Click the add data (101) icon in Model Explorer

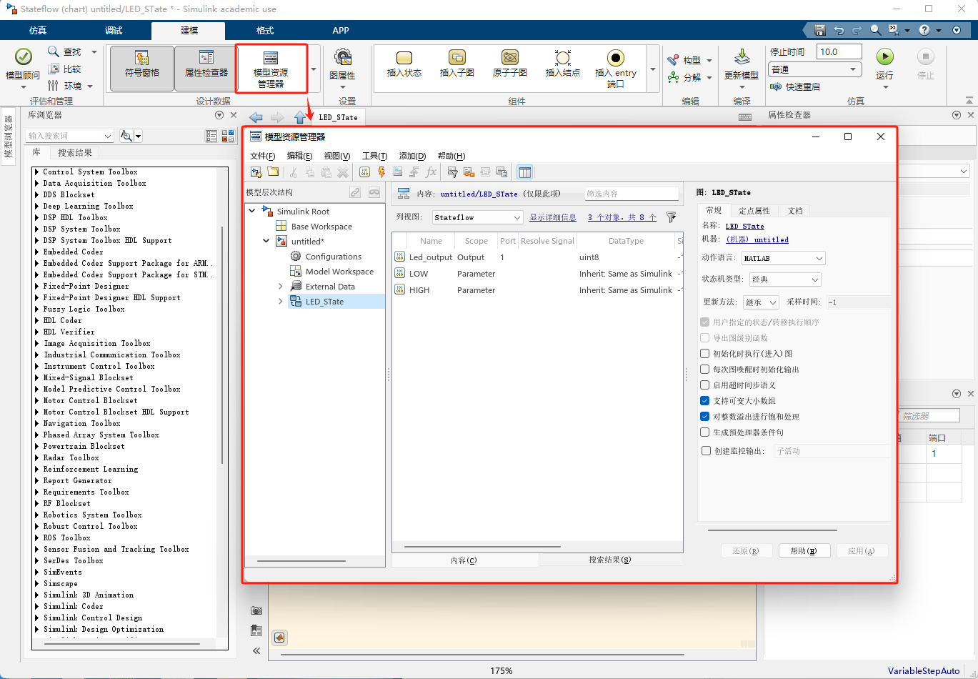point(364,172)
